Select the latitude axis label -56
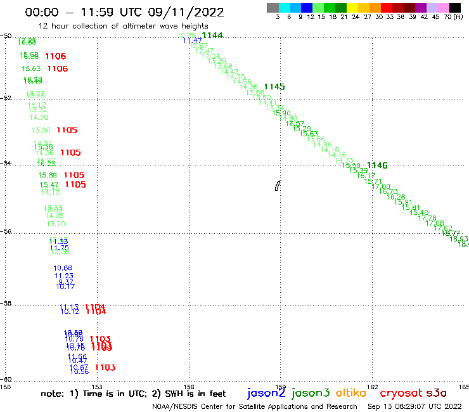The height and width of the screenshot is (412, 469). [6, 231]
